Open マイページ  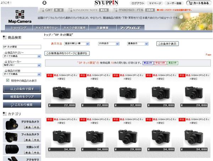tap(155, 3)
